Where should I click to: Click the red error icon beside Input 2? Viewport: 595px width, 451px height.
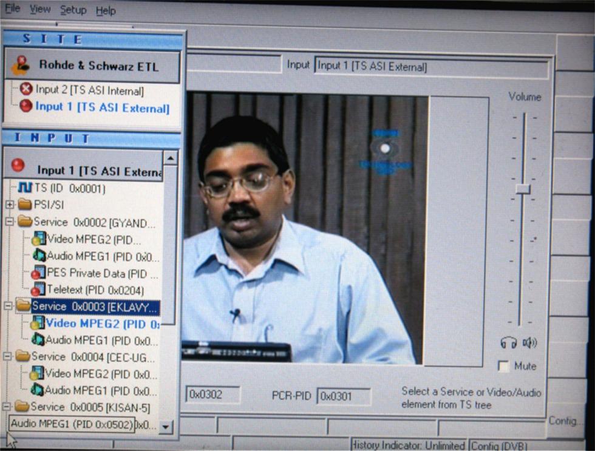[x=26, y=90]
